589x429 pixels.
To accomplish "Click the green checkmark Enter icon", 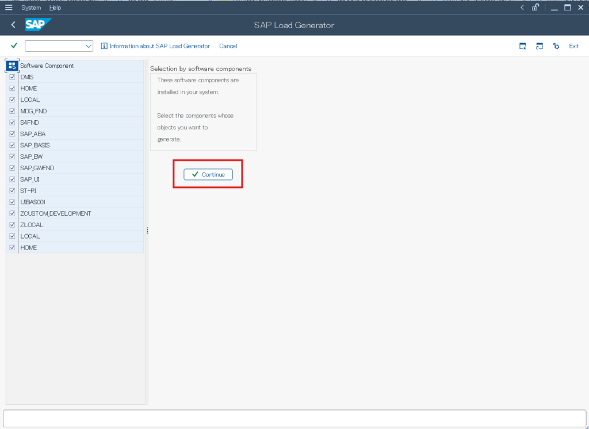I will (13, 45).
